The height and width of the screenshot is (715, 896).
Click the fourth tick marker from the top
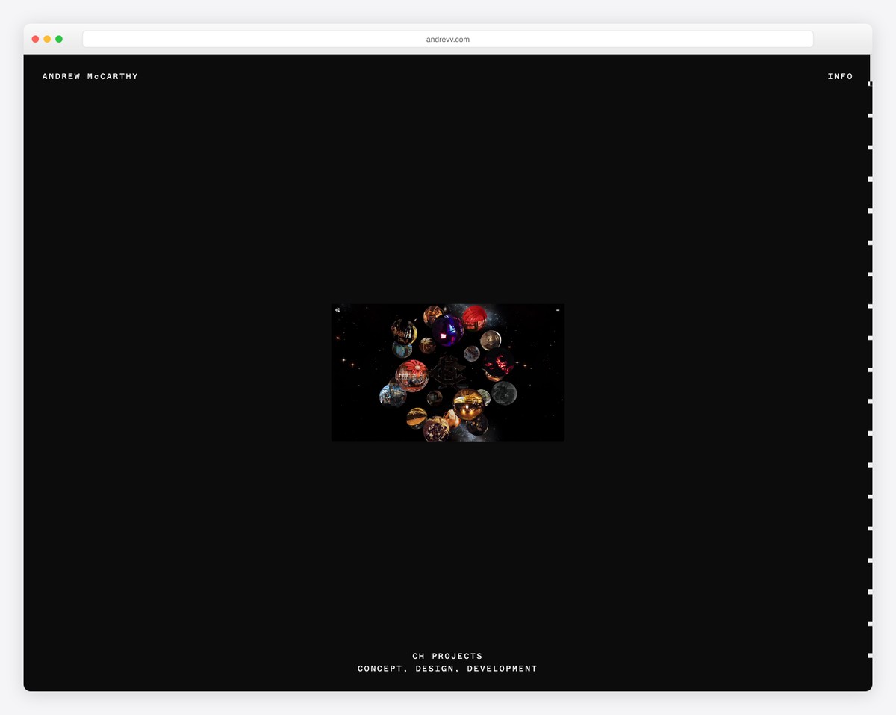(871, 179)
